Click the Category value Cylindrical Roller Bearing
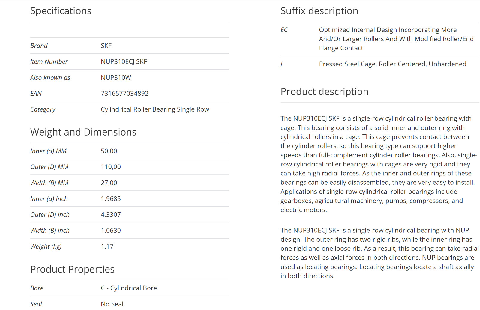480x310 pixels. pos(155,109)
